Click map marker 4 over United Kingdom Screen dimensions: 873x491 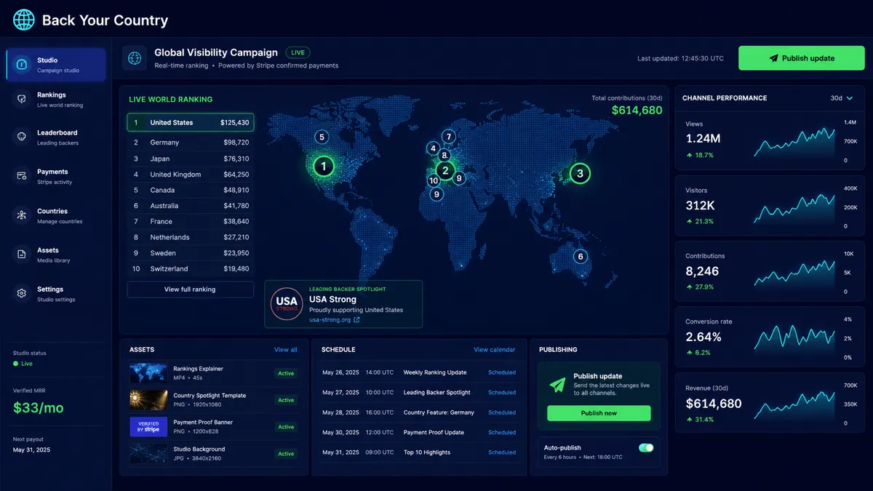[x=433, y=149]
